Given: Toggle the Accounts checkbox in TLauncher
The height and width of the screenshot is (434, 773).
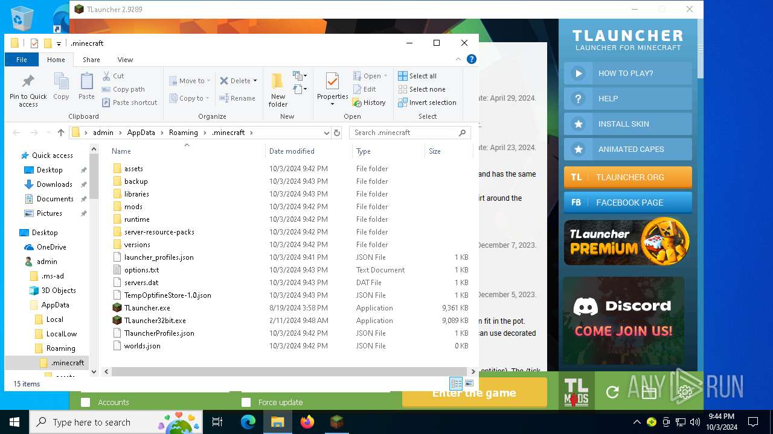Looking at the screenshot, I should pos(86,402).
